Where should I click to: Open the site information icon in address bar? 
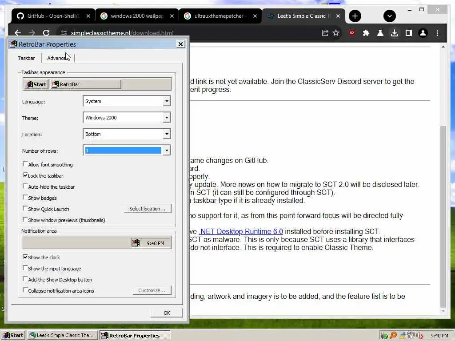coord(64,33)
